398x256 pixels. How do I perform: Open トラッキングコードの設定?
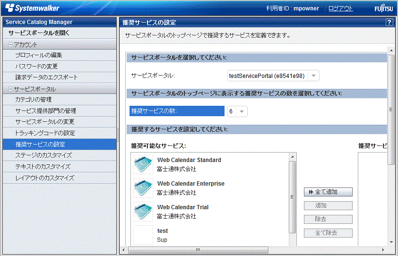(x=60, y=133)
